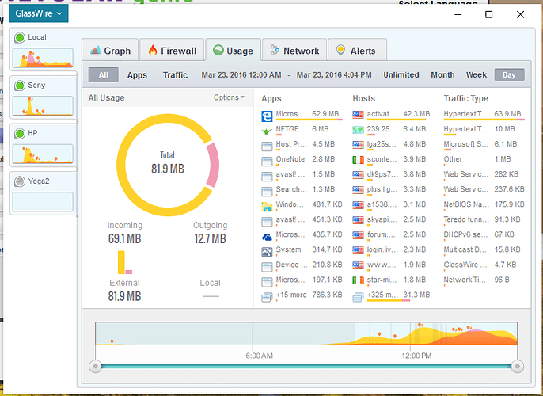Expand the Options dropdown
The height and width of the screenshot is (396, 543).
229,98
